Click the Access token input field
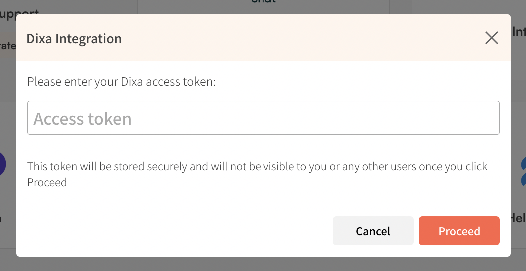526x271 pixels. pos(263,118)
